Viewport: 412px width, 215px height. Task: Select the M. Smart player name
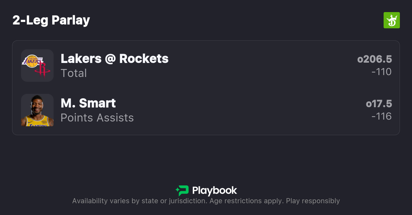[x=88, y=103]
